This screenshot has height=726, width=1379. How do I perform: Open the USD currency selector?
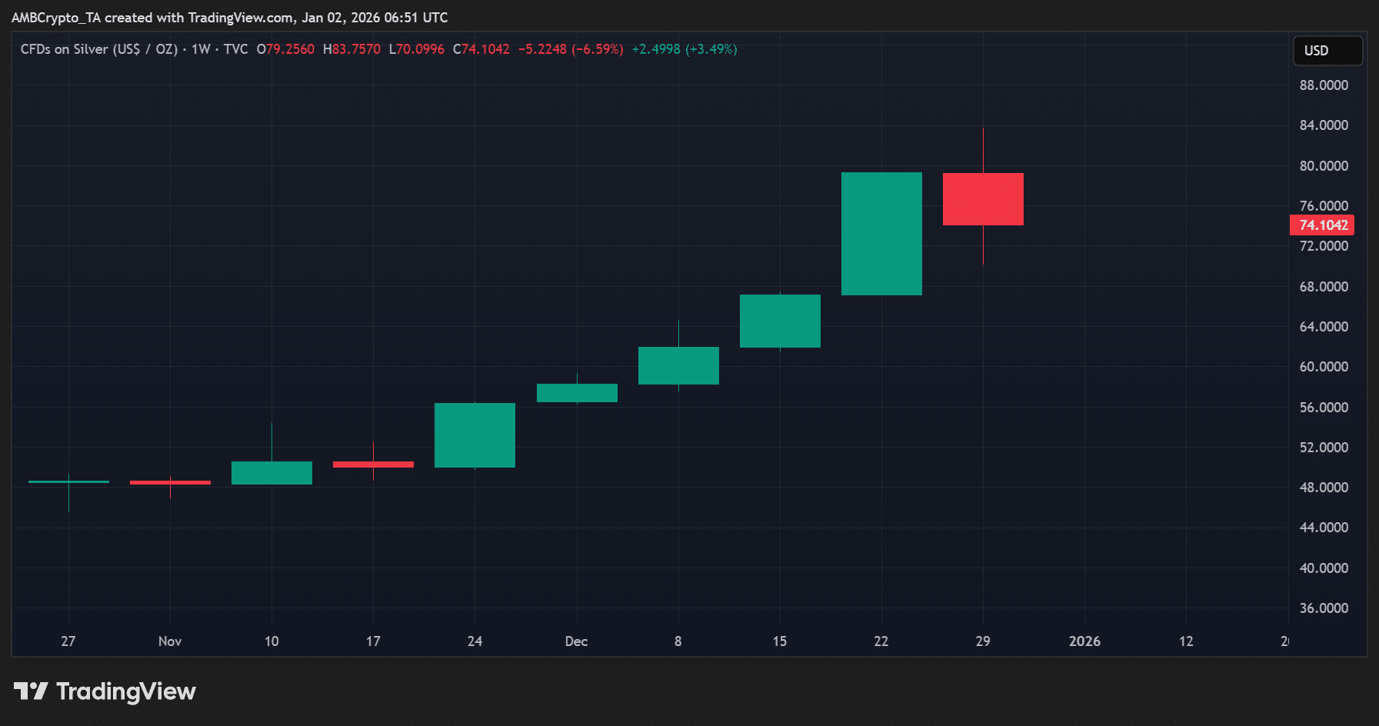coord(1327,51)
